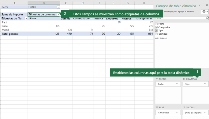Toggle the Cantidad field checkbox
This screenshot has height=119, width=209.
(156, 34)
